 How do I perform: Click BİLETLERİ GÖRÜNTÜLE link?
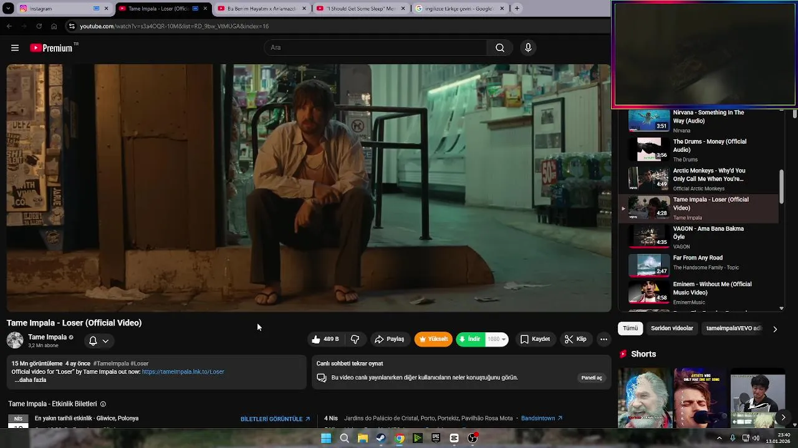pos(275,419)
